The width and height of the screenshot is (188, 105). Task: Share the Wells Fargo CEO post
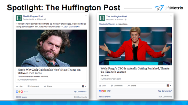pos(132,86)
